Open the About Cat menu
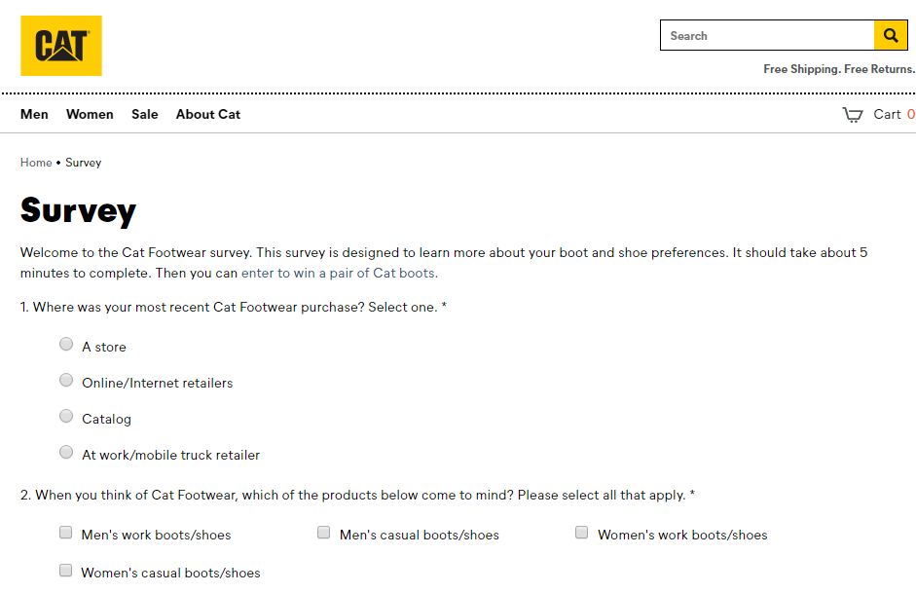 coord(208,114)
